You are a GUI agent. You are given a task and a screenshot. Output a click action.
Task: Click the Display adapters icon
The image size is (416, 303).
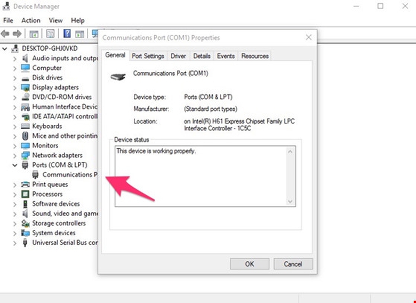(25, 87)
